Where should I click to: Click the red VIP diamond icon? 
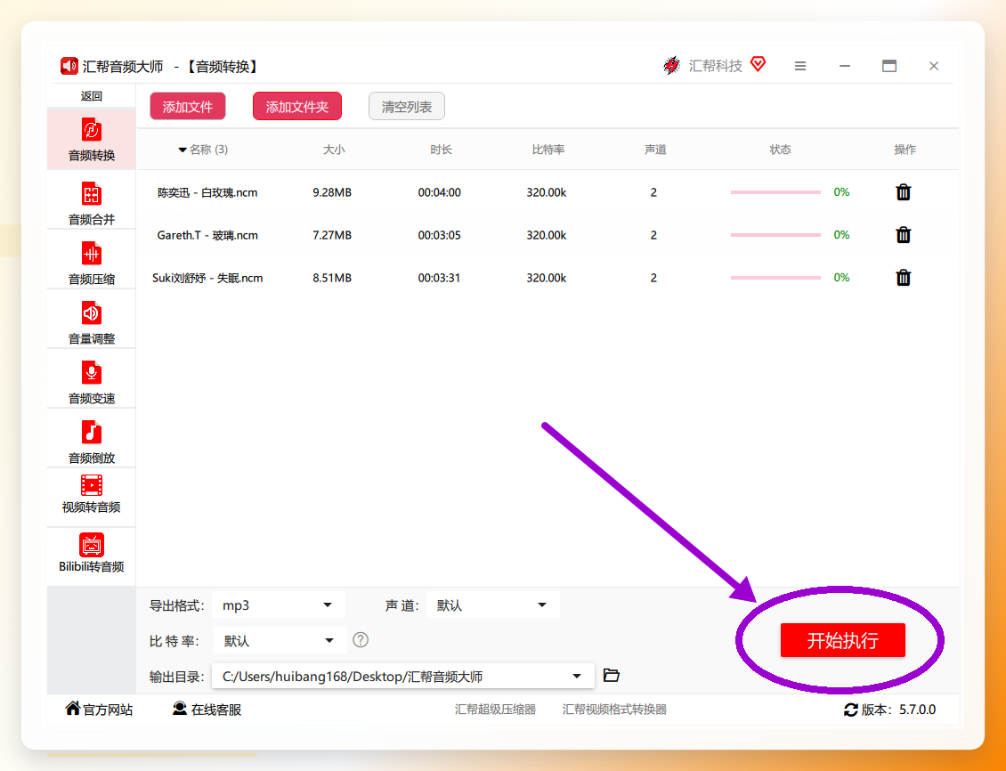[x=759, y=64]
